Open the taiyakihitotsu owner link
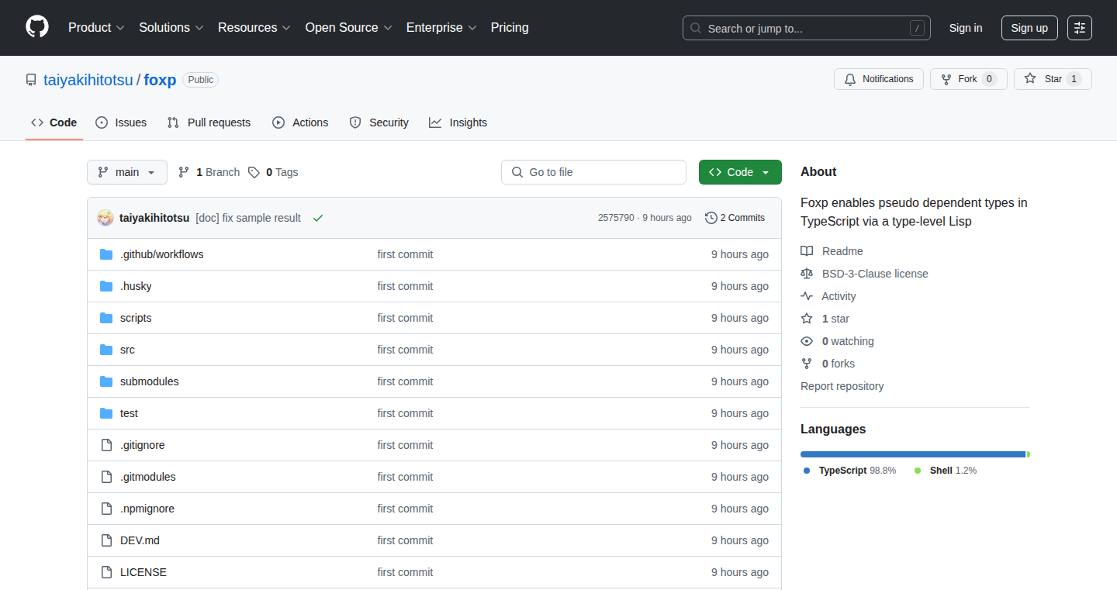The width and height of the screenshot is (1117, 590). pyautogui.click(x=88, y=80)
